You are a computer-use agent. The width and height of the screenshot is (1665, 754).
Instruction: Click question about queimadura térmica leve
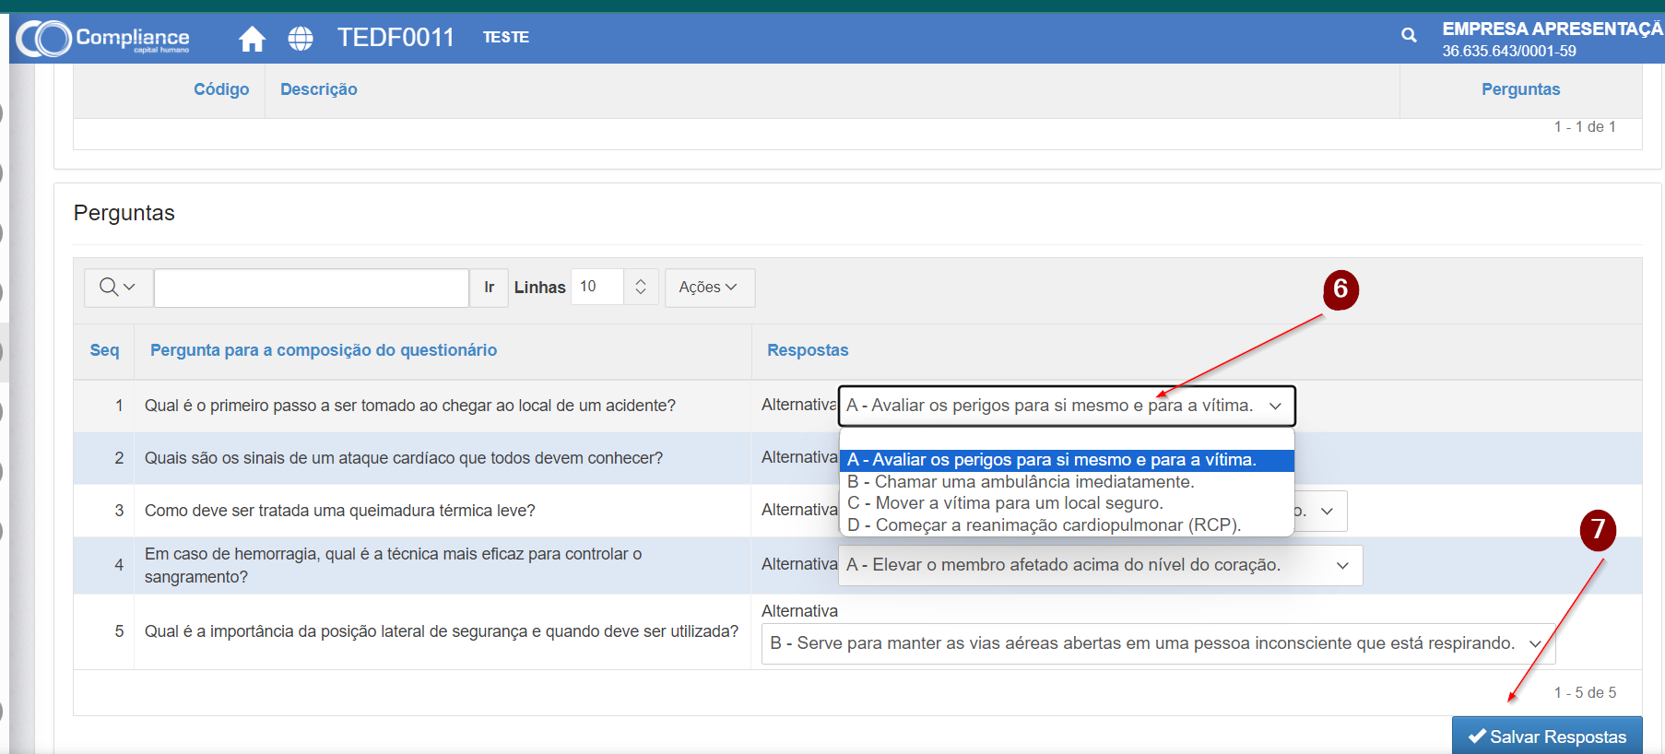(x=340, y=511)
